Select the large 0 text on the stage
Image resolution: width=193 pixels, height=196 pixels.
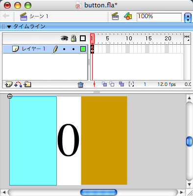click(68, 140)
